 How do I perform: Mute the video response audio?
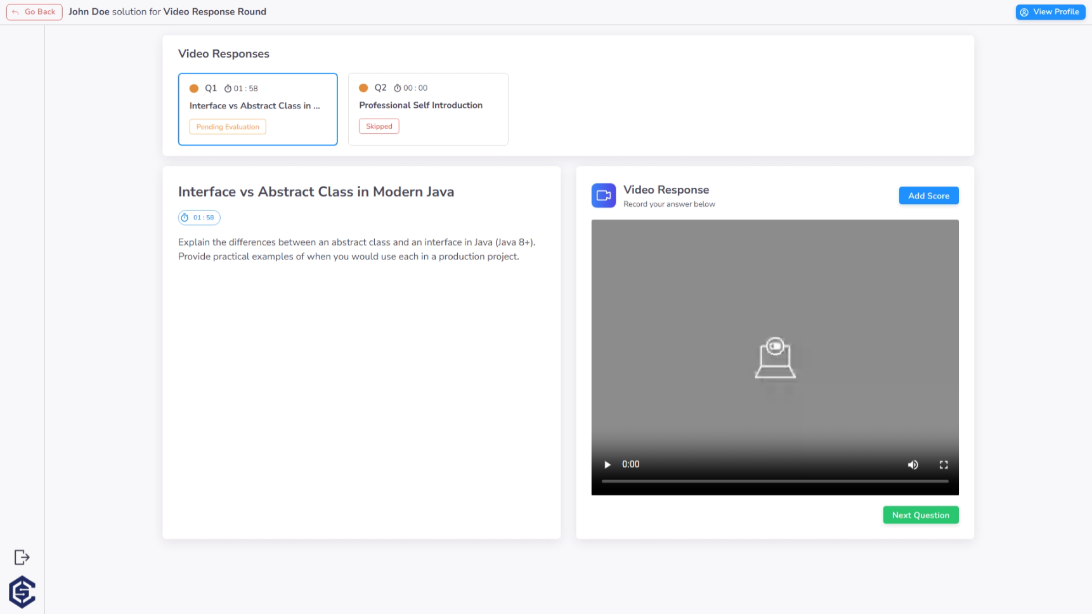913,464
